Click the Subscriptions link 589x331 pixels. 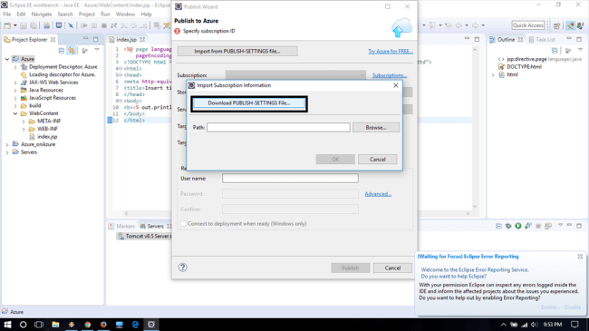coord(389,75)
